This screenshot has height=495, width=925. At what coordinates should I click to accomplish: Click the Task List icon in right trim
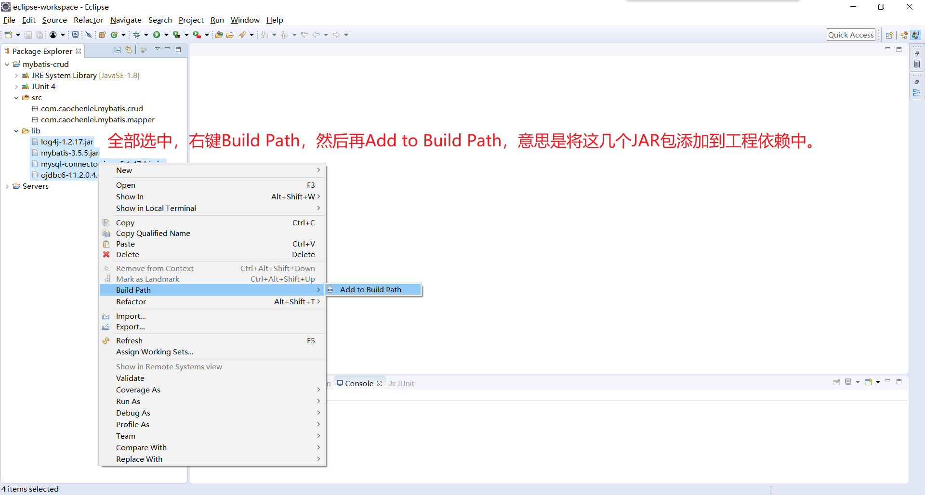pos(916,64)
